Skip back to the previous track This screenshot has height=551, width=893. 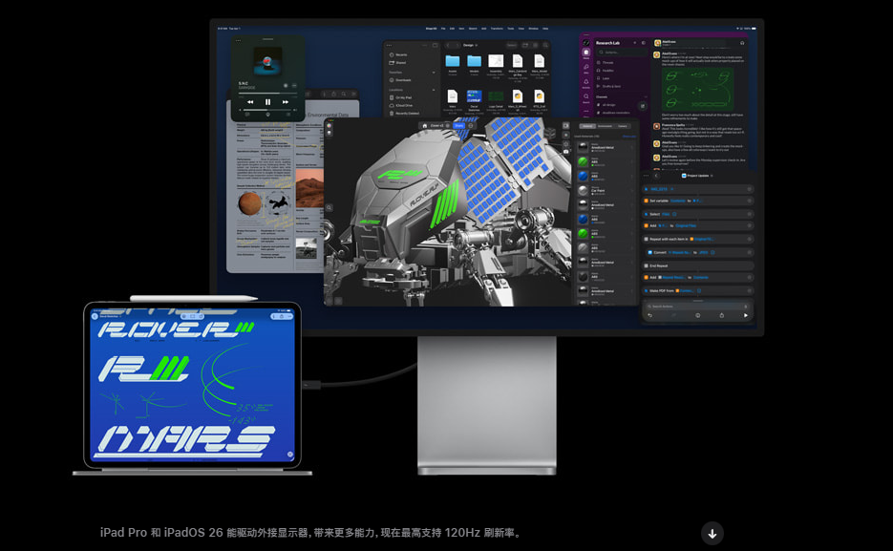click(x=250, y=102)
